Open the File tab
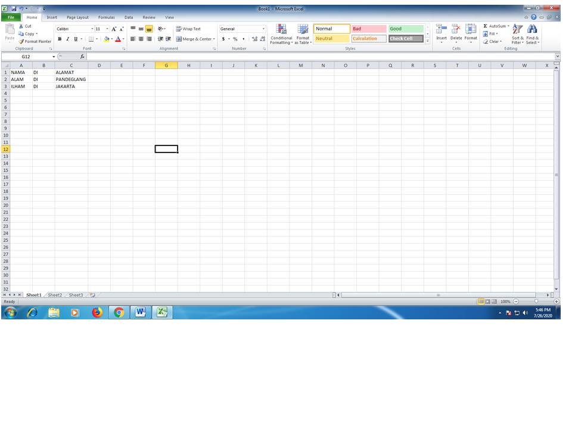 click(x=11, y=17)
